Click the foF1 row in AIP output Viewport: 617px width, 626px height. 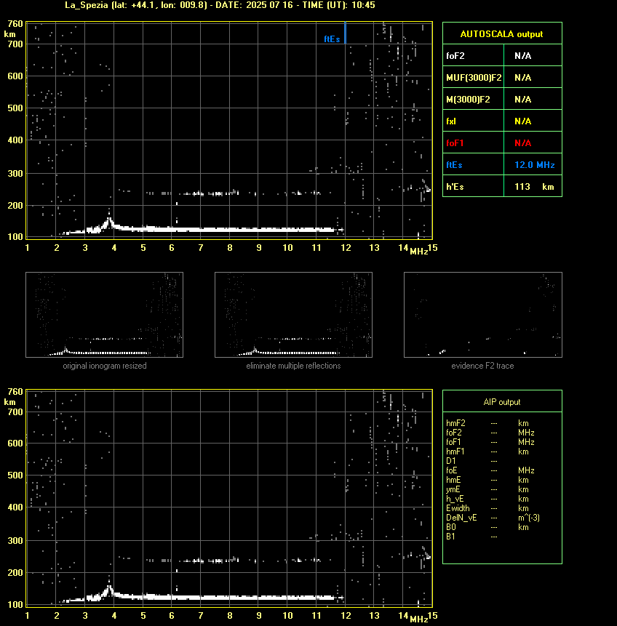490,442
